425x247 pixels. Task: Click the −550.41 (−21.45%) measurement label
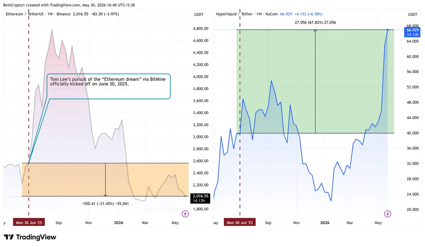105,204
